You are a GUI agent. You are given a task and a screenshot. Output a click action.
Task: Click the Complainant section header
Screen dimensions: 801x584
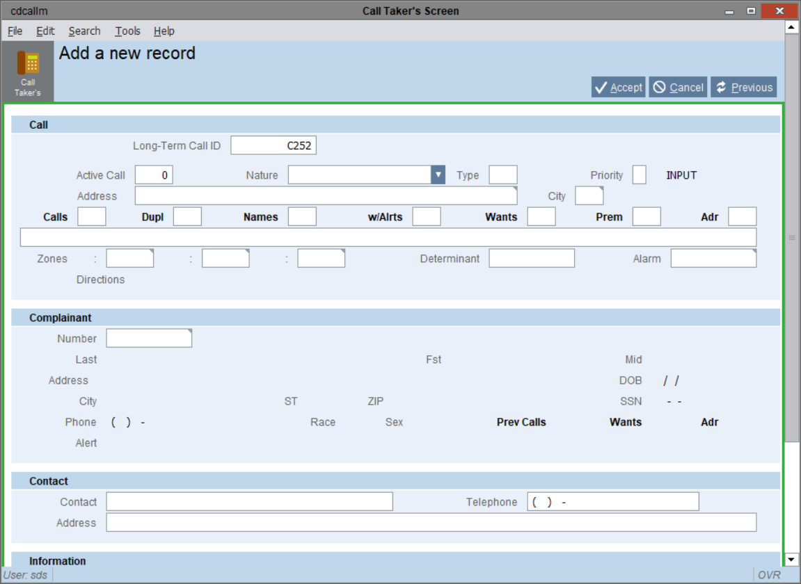tap(395, 318)
